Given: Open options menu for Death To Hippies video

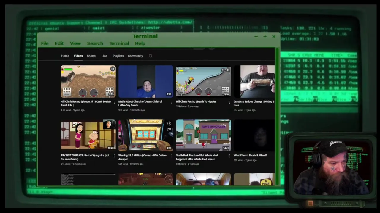Looking at the screenshot, I should (229, 102).
